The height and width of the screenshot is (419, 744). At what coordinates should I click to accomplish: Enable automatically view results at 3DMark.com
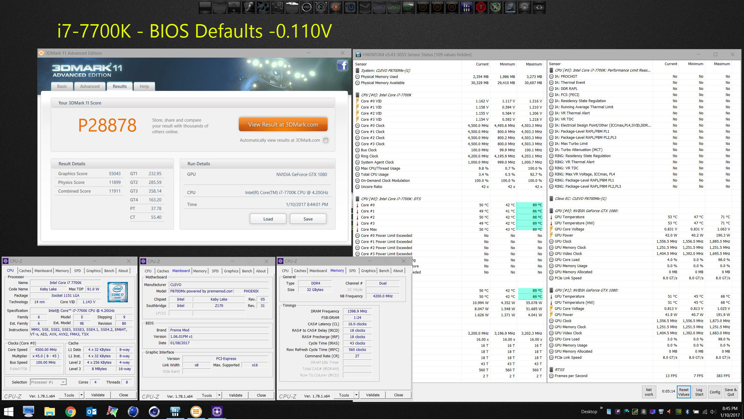pos(326,140)
